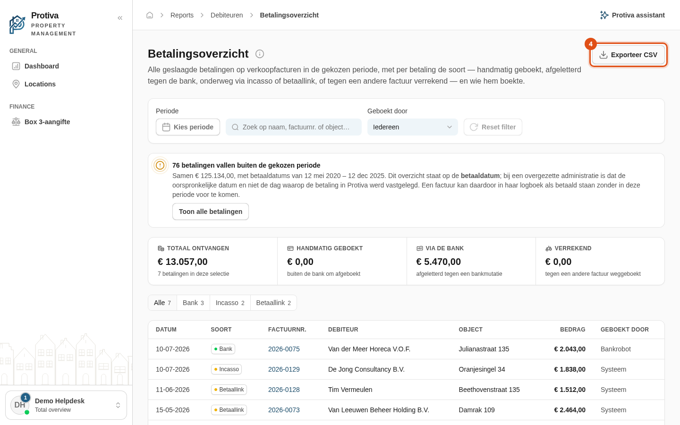680x425 pixels.
Task: Click the Box 3-aangifte scales icon
Action: (x=16, y=122)
